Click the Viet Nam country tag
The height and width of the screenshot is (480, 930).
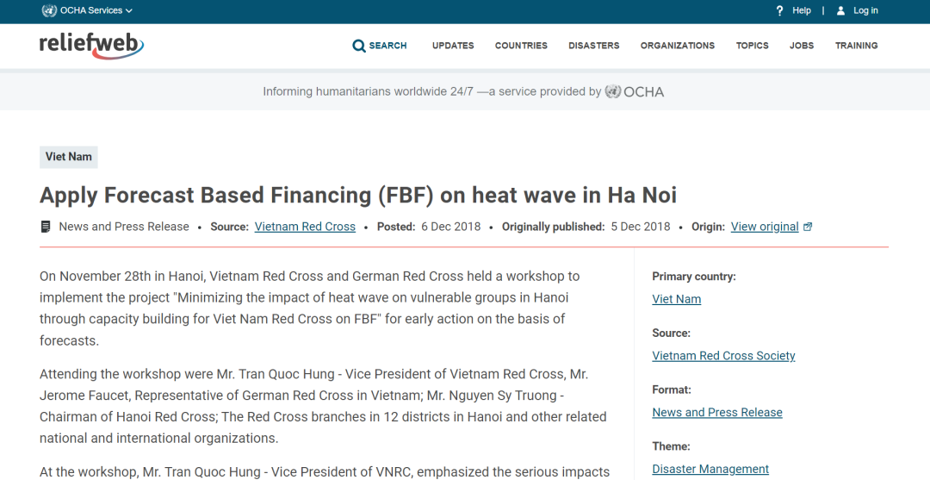[69, 157]
